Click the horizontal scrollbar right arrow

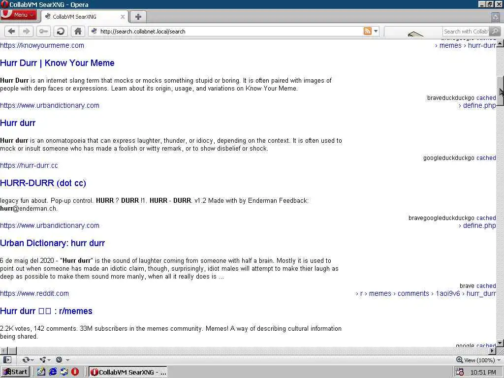(493, 350)
